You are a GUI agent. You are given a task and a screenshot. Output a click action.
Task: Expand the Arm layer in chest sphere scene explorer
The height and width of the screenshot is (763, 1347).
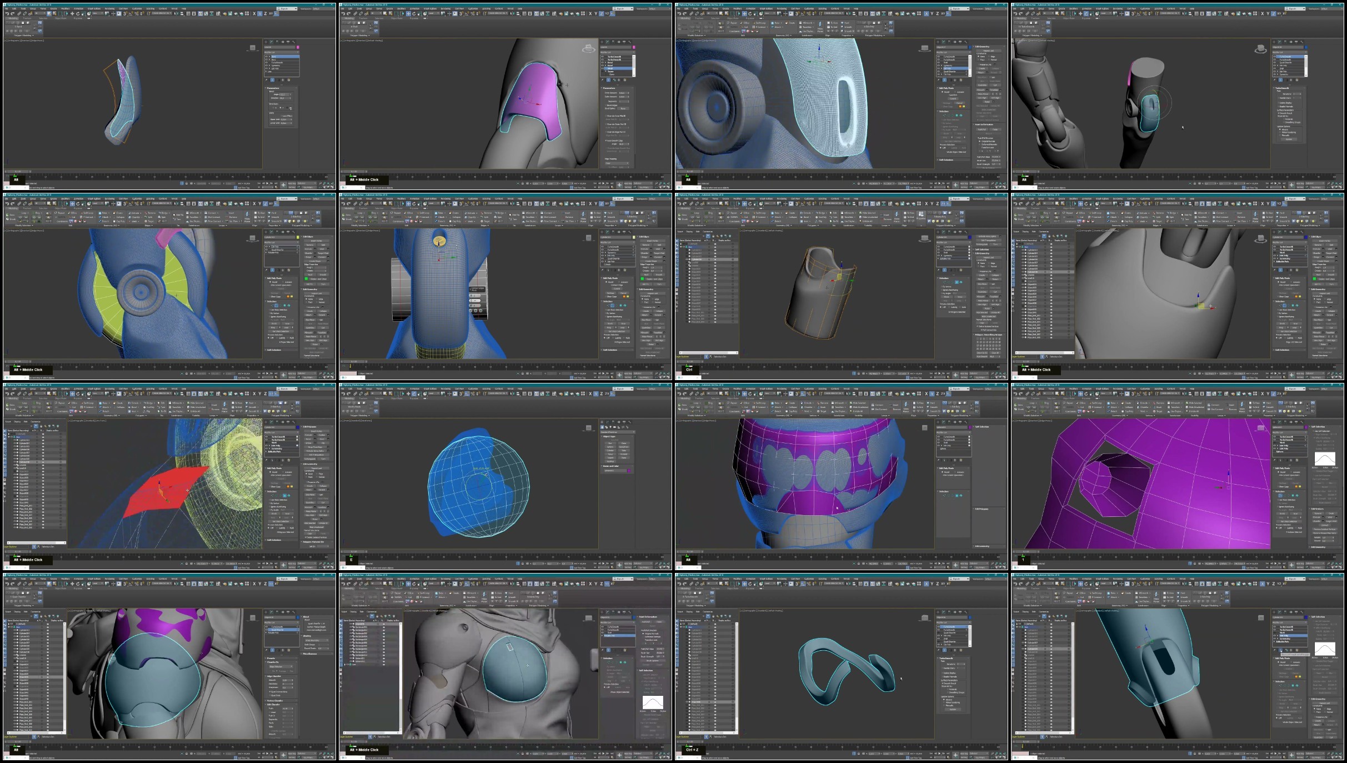(344, 665)
